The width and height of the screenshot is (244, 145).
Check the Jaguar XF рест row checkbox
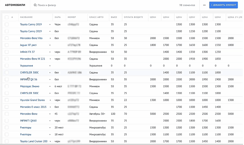[x=7, y=45]
